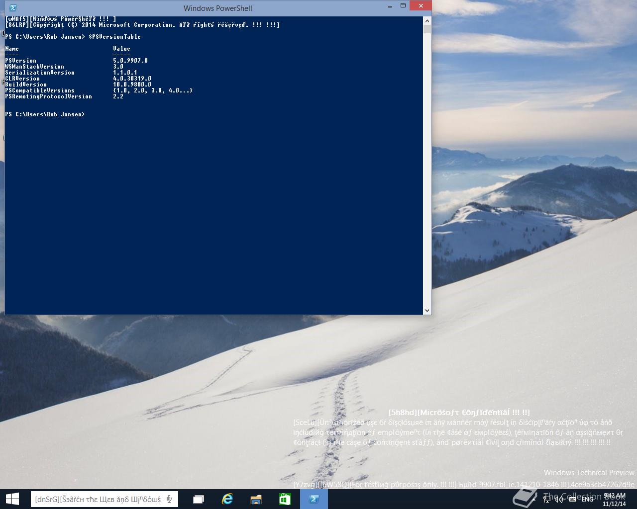
Task: Click the PSRemotingProtocolVersion value 2.2
Action: 118,96
